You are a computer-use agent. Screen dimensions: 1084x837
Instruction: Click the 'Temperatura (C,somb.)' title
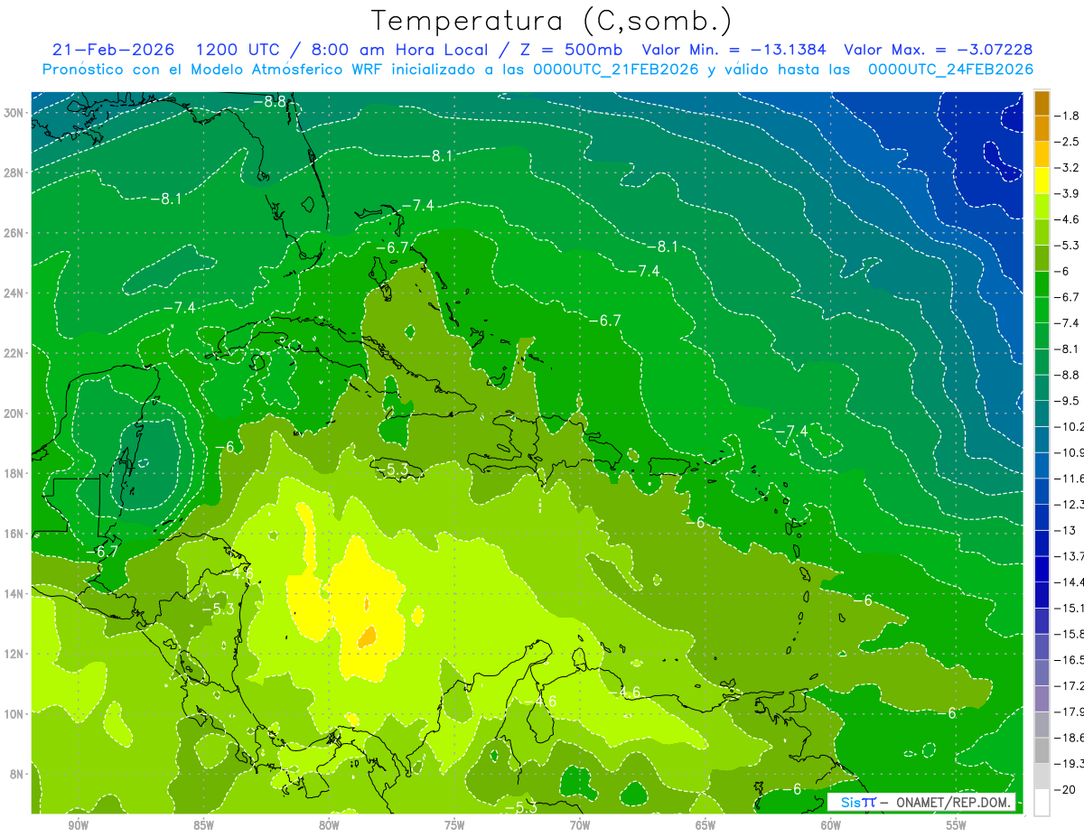tap(551, 21)
